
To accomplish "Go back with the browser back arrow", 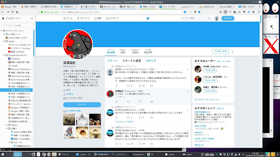I will point(3,12).
